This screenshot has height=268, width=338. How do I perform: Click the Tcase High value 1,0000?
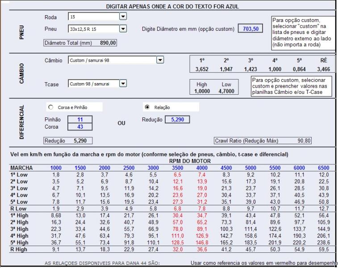(202, 91)
